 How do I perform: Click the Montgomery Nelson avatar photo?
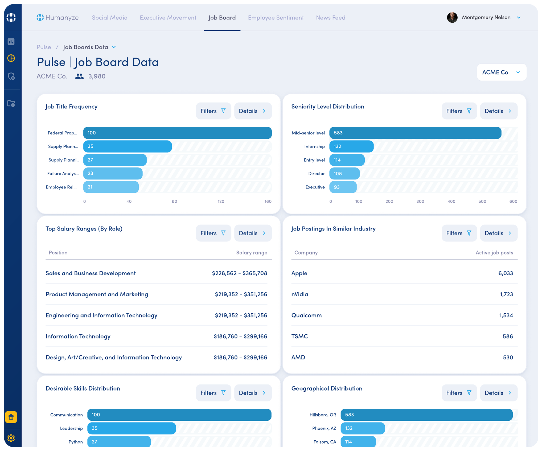pyautogui.click(x=452, y=18)
